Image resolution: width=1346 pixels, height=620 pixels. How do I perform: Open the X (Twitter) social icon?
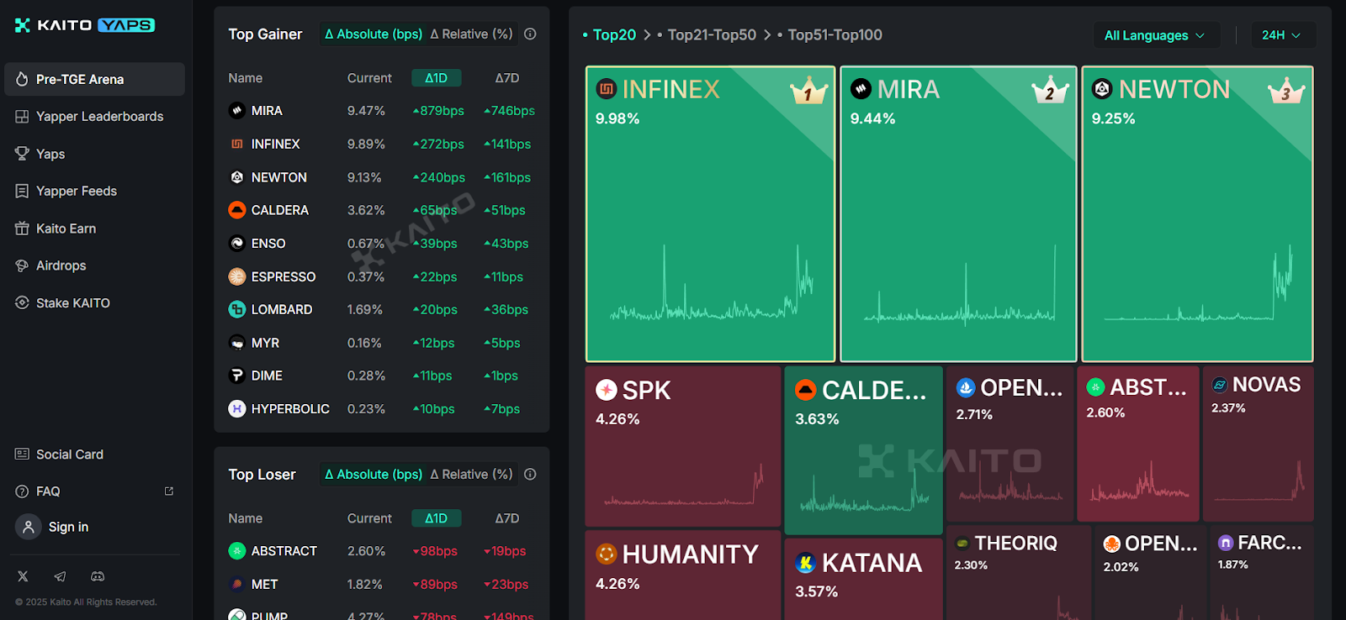coord(23,576)
